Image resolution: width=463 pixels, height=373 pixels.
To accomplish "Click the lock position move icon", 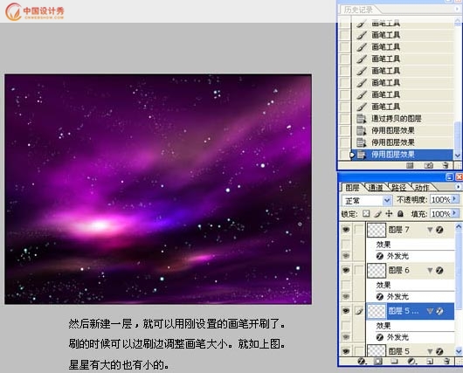I will pyautogui.click(x=389, y=213).
